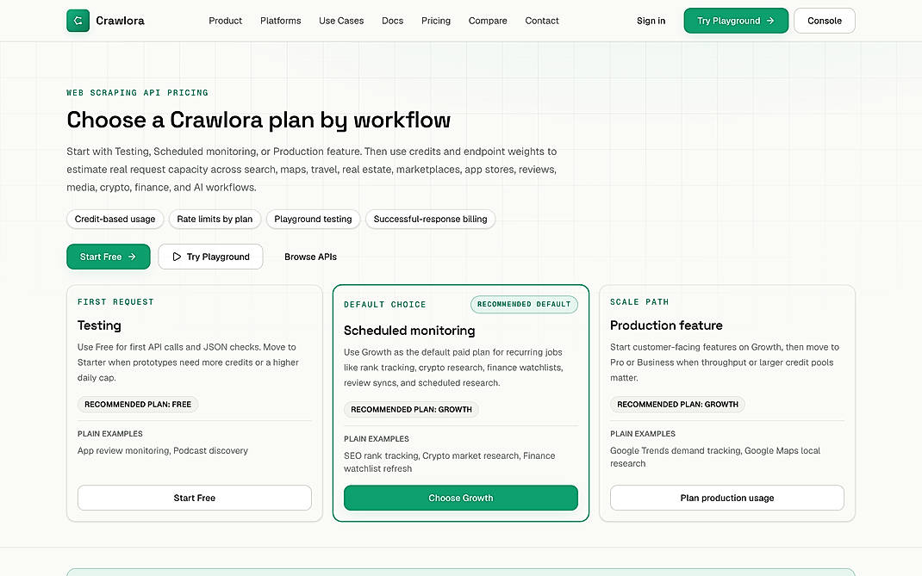Click the arrow icon in the hero Start Free button
Viewport: 922px width, 576px height.
(133, 257)
